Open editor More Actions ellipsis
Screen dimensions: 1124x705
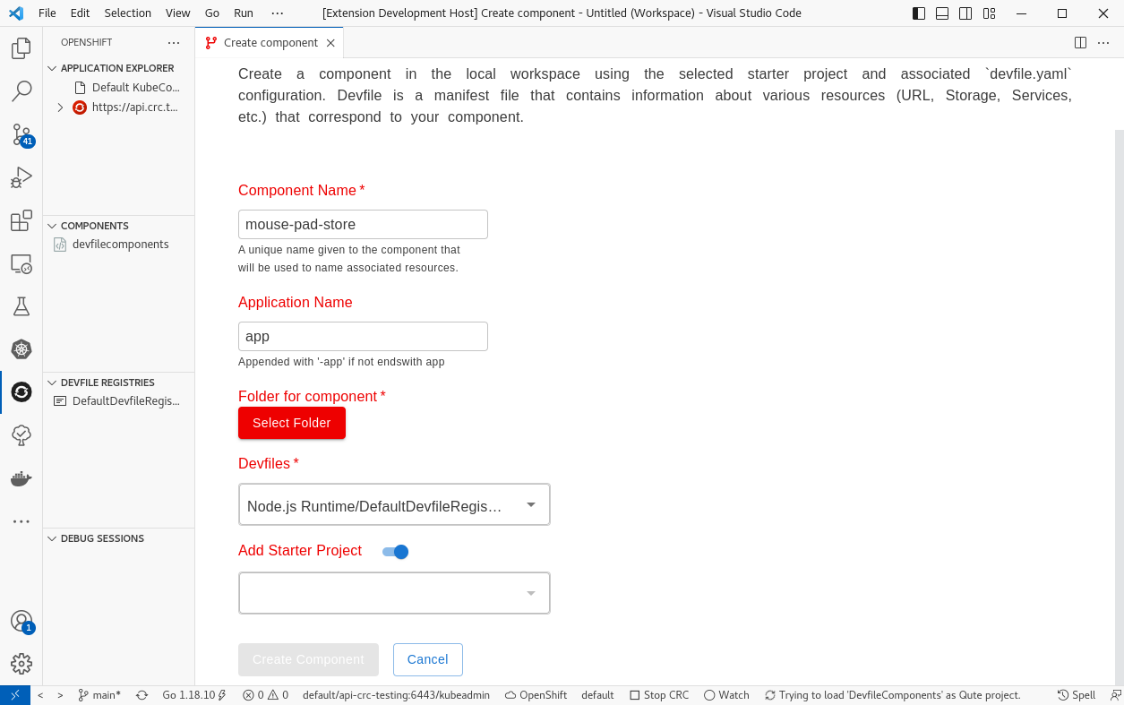(x=1103, y=43)
